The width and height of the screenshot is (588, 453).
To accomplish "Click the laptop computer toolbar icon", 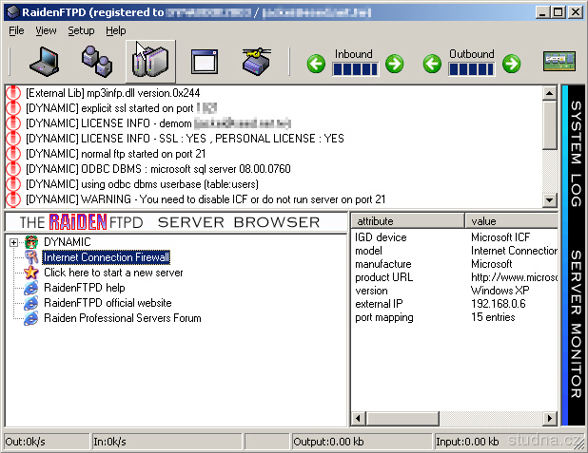I will pos(44,63).
